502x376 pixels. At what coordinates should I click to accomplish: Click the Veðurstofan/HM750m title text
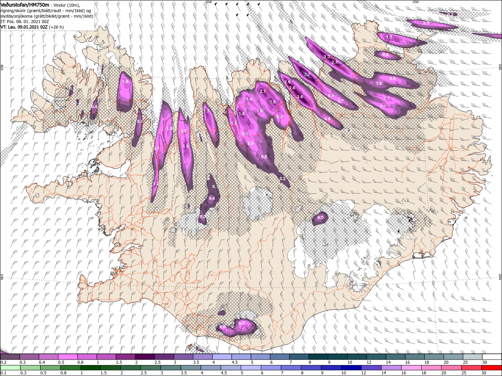(x=25, y=5)
